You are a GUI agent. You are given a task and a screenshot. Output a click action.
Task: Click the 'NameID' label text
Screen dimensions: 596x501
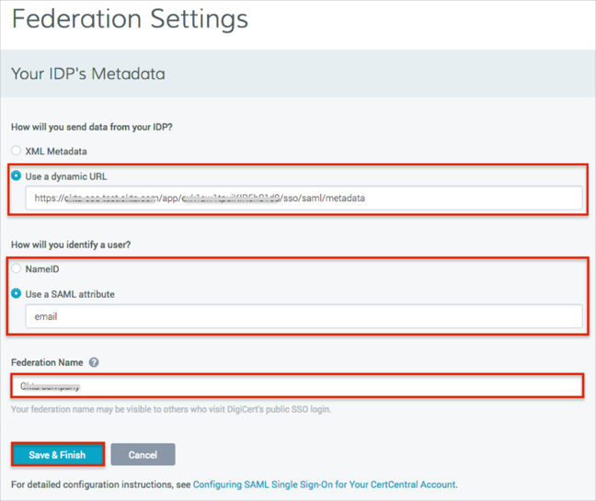(x=41, y=269)
